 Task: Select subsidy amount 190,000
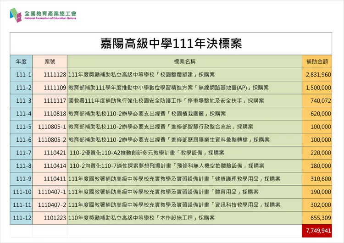point(317,192)
